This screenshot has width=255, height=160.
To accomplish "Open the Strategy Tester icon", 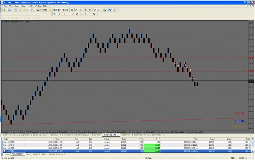I will [x=33, y=10].
